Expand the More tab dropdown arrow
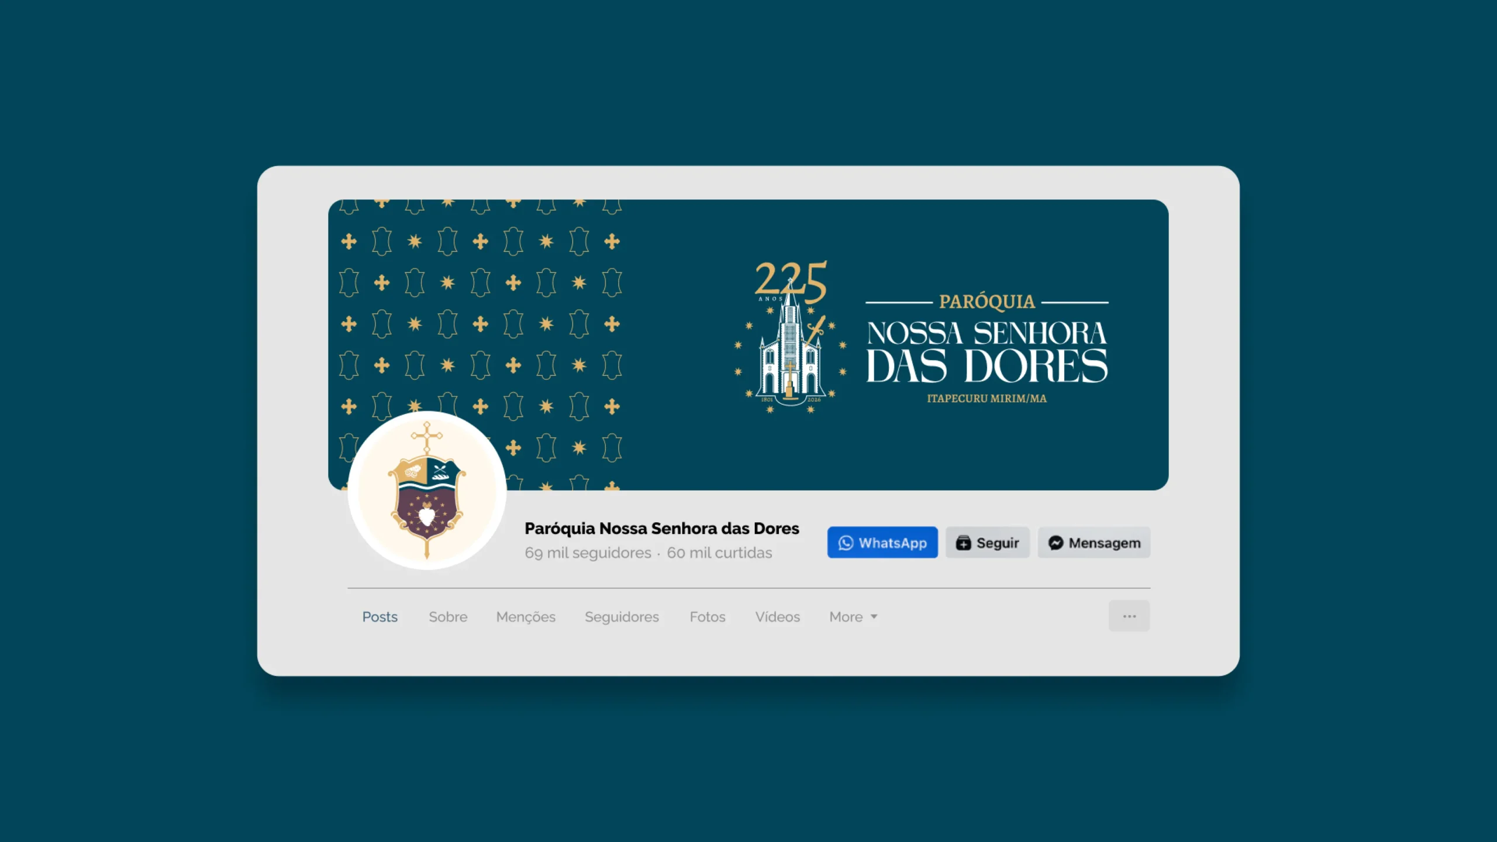The image size is (1497, 842). pos(874,617)
